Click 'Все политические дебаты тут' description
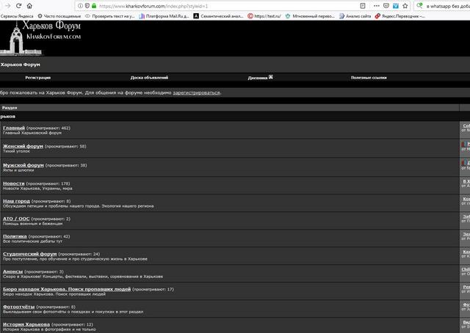 point(32,241)
